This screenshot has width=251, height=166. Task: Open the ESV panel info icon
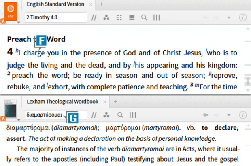pyautogui.click(x=242, y=17)
